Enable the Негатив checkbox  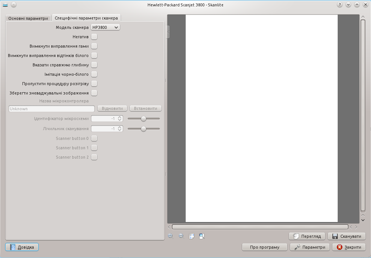(94, 37)
